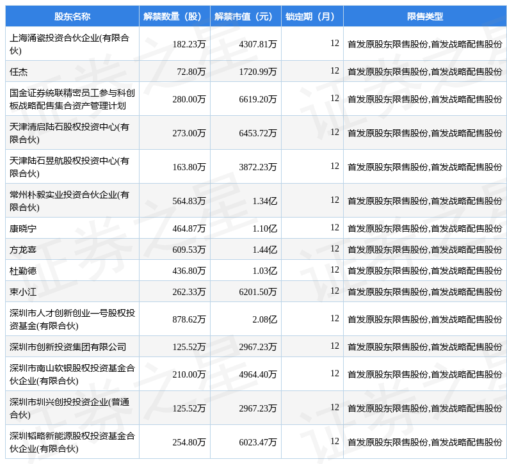Screen dimensions: 507x464
Task: Click unlock quantity 254.80万
Action: [x=189, y=442]
